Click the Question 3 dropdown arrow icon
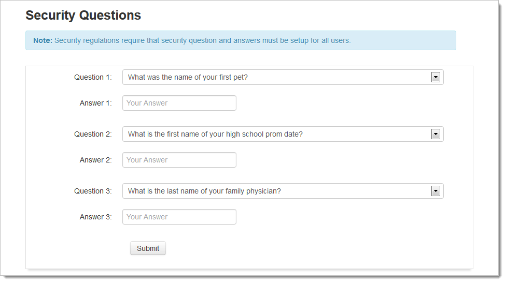Viewport: 505px width, 282px height. [436, 191]
